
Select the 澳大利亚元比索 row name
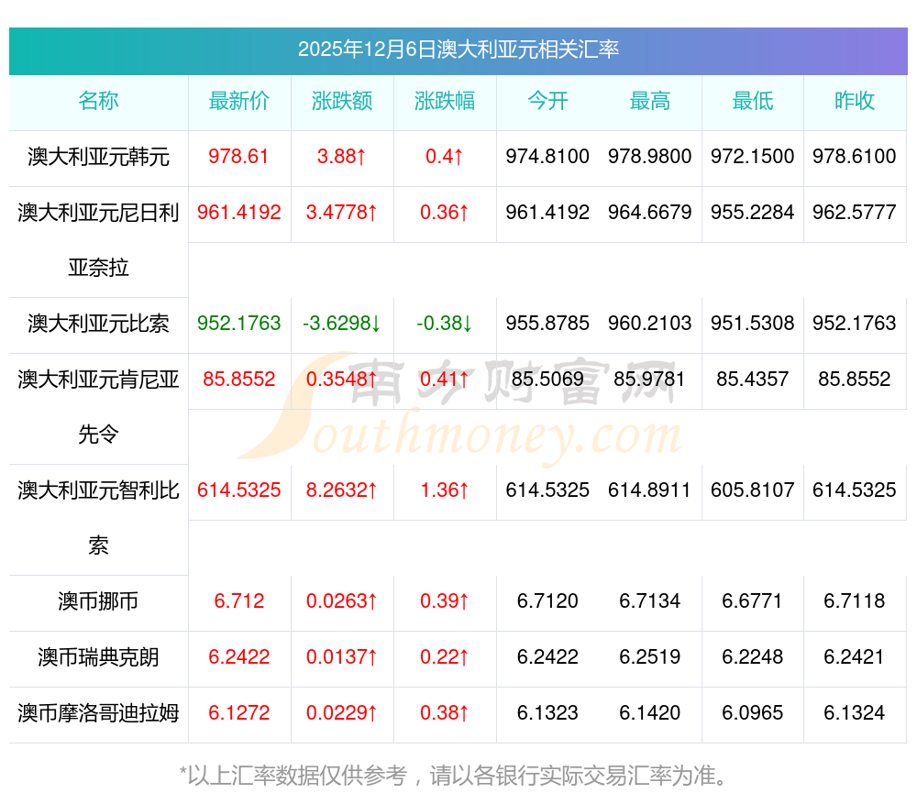tap(98, 324)
